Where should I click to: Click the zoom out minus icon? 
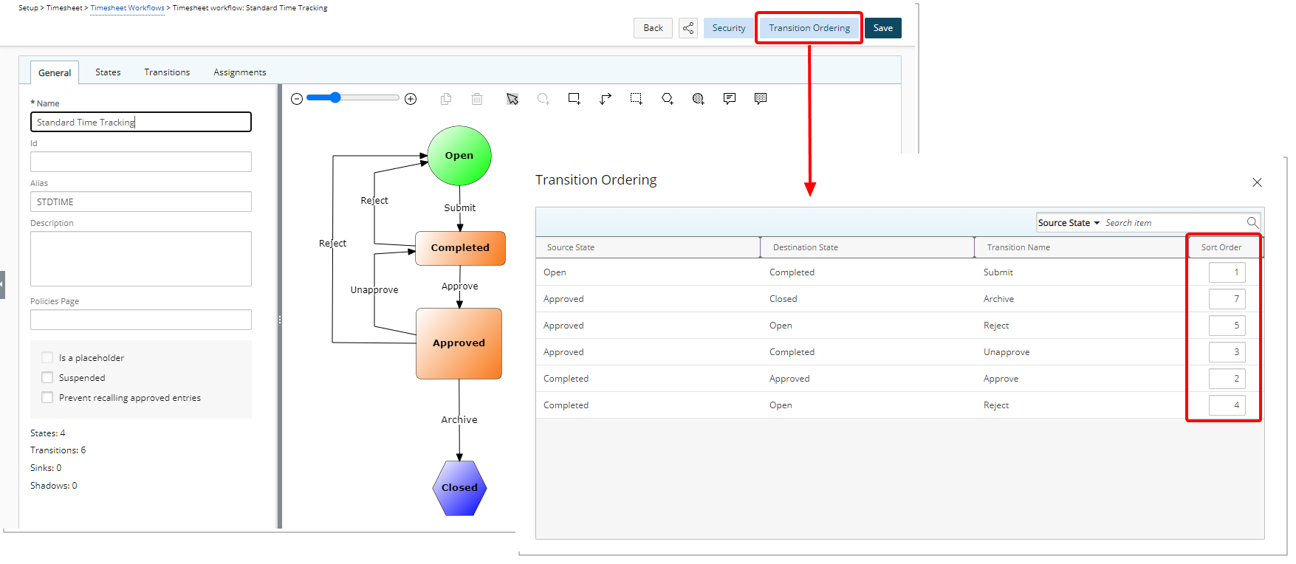297,99
